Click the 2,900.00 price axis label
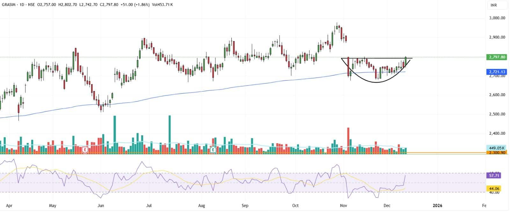Image resolution: width=510 pixels, height=213 pixels. [497, 37]
